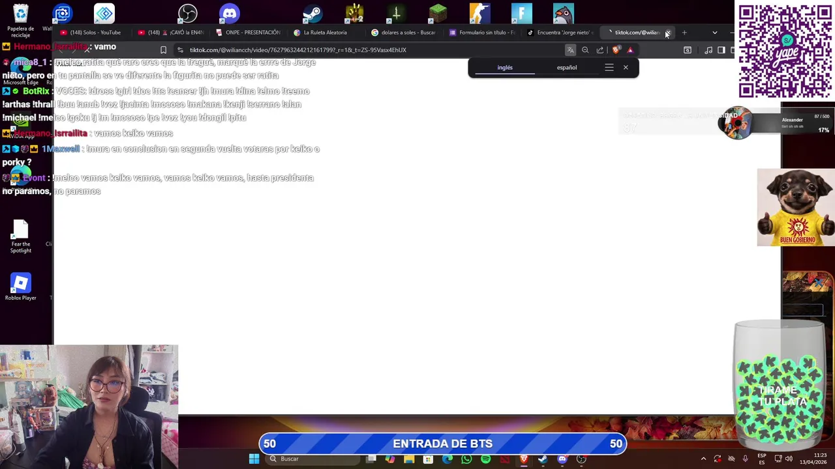Viewport: 835px width, 469px height.
Task: Open the Minecraft block desktop shortcut
Action: pyautogui.click(x=438, y=13)
